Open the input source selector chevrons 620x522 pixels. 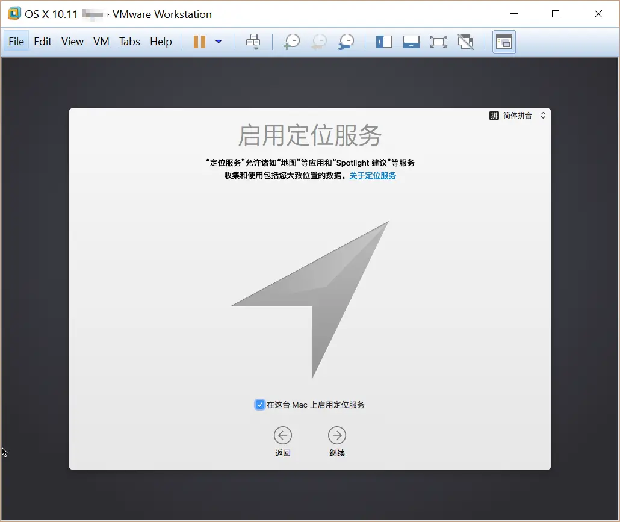click(543, 115)
